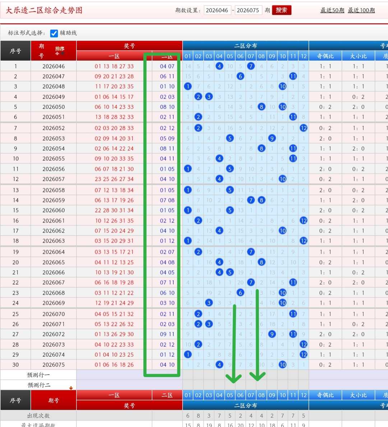Click the end period field 2026075
The image size is (388, 427).
click(x=248, y=10)
